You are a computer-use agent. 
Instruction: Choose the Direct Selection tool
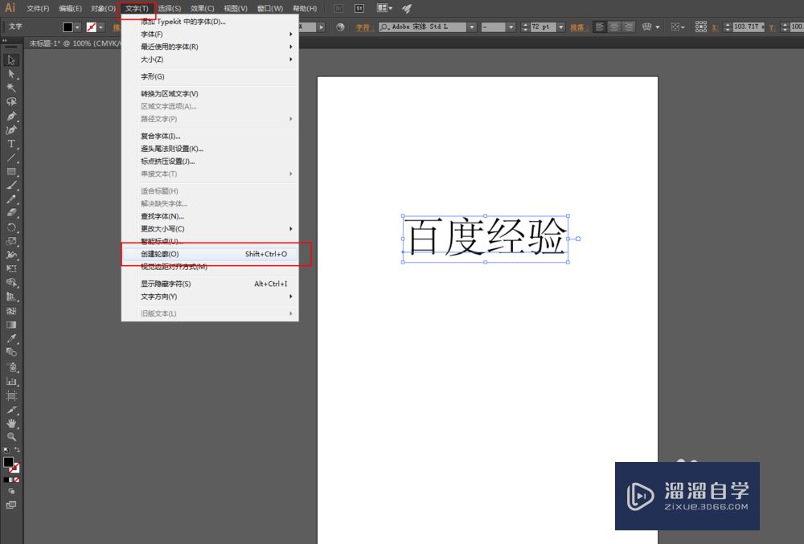coord(11,74)
